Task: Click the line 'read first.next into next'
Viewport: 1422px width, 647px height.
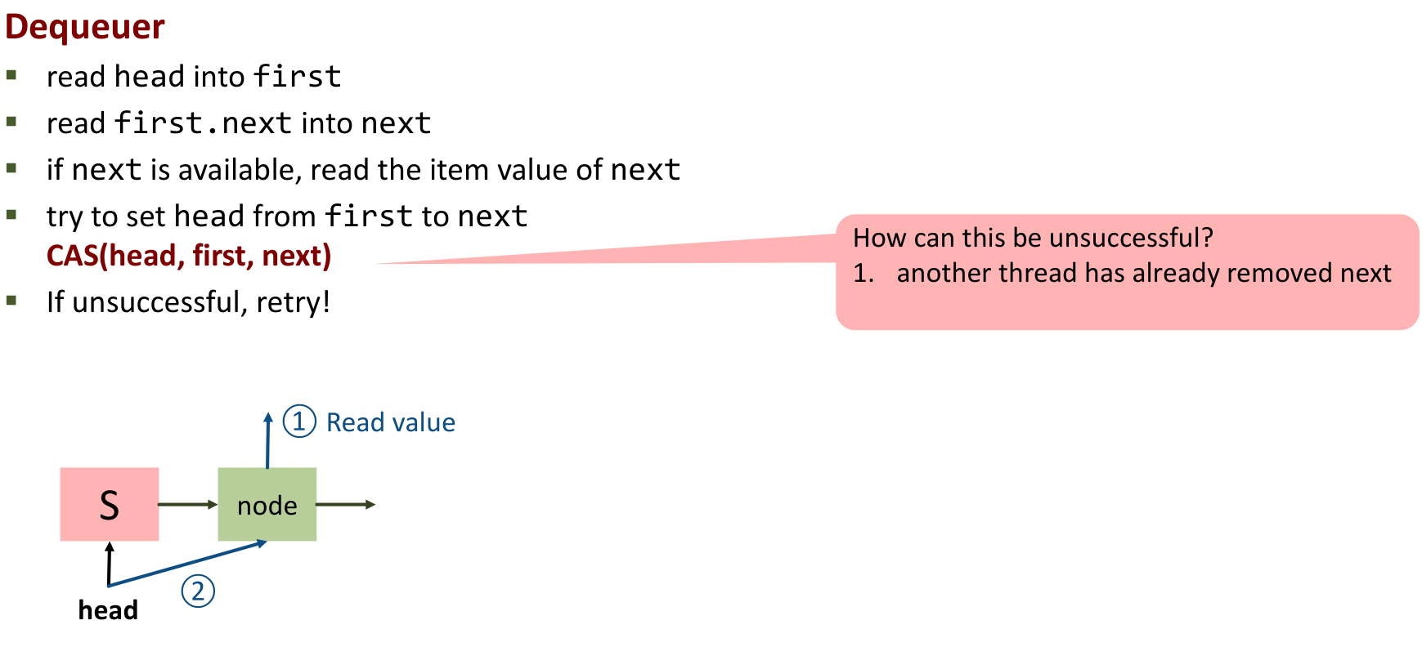Action: tap(239, 123)
